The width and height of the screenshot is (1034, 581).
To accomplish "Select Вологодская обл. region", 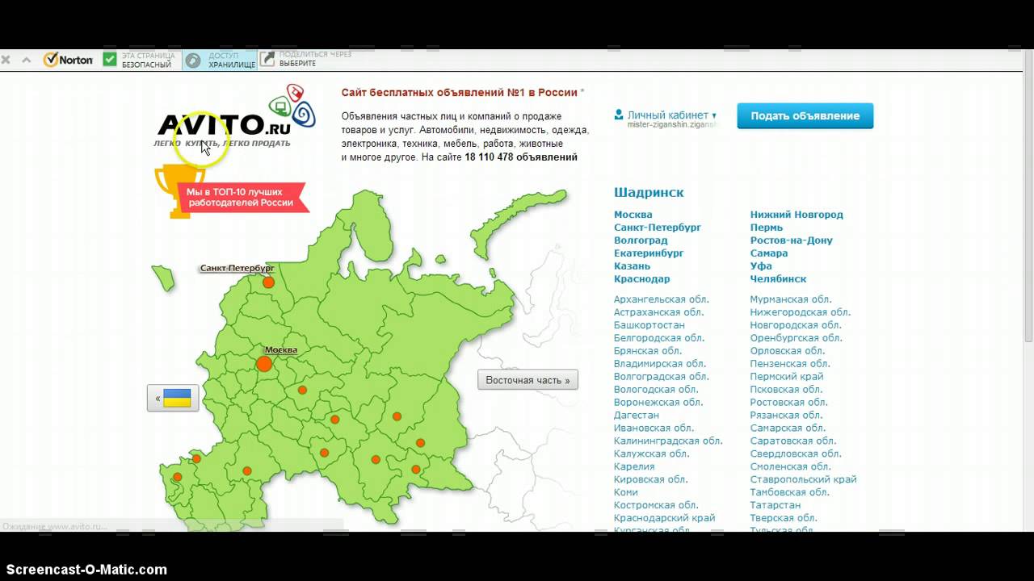I will (x=656, y=390).
